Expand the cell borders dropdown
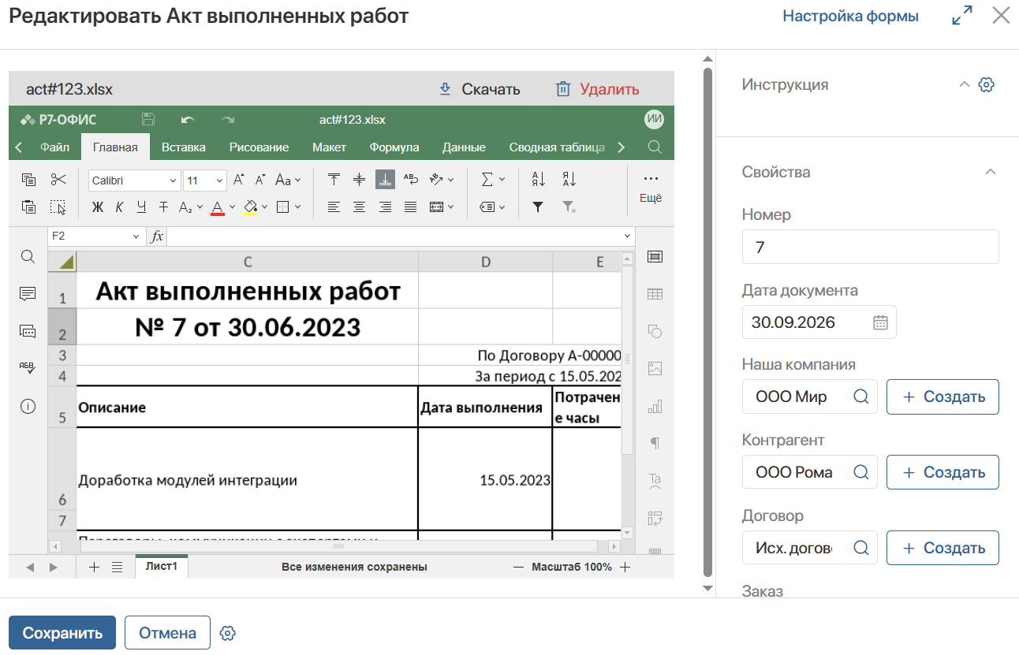1019x655 pixels. pyautogui.click(x=298, y=207)
